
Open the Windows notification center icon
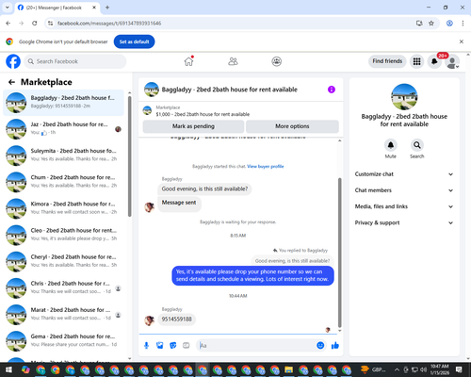(x=459, y=369)
